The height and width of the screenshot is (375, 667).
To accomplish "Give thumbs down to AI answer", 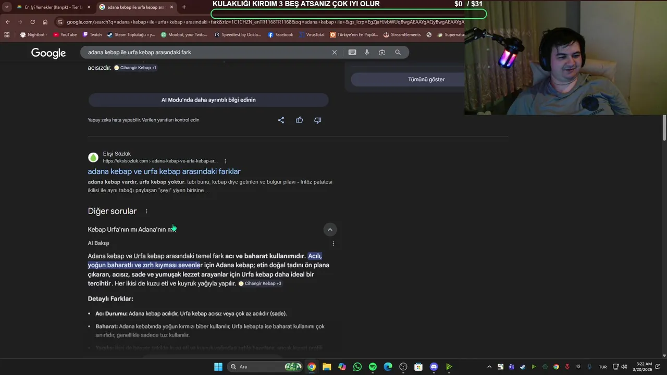I will (318, 120).
